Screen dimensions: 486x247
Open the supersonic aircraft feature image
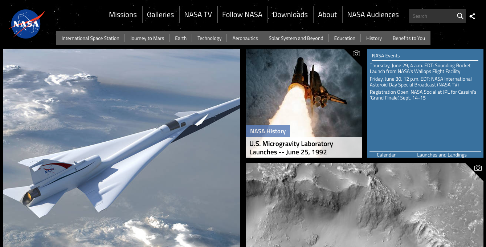tap(122, 148)
